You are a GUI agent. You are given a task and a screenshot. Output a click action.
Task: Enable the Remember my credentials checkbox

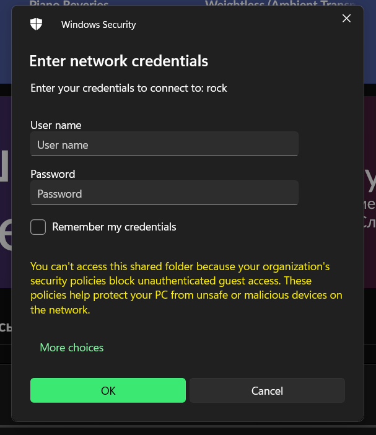[38, 227]
